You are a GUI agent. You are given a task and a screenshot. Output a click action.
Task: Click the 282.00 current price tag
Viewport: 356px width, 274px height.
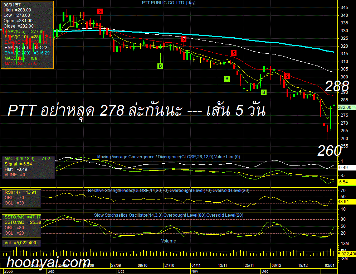coord(346,107)
